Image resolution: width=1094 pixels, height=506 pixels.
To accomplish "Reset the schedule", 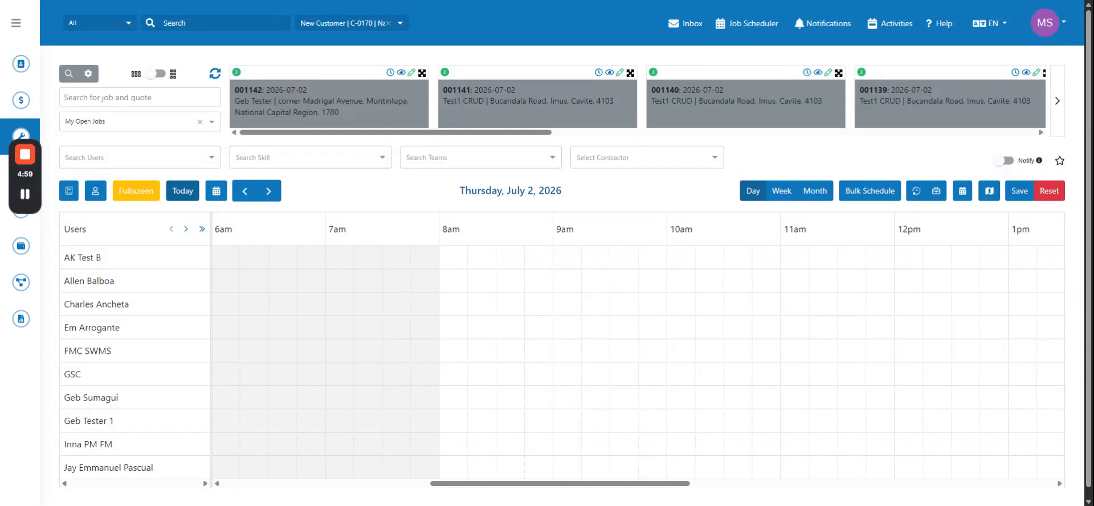I will [x=1049, y=191].
